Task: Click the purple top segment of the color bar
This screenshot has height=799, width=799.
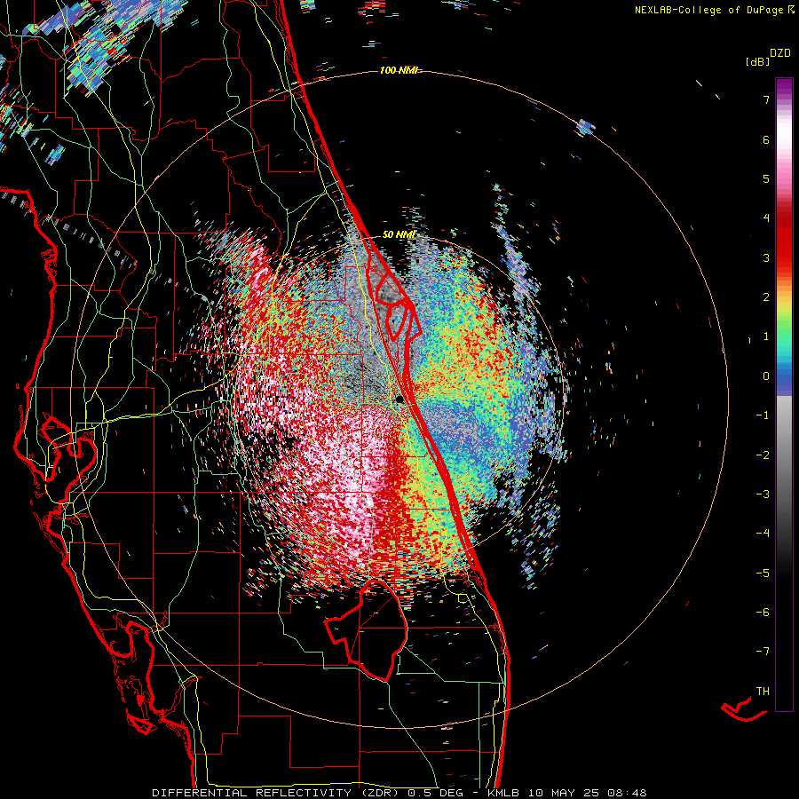Action: [784, 88]
